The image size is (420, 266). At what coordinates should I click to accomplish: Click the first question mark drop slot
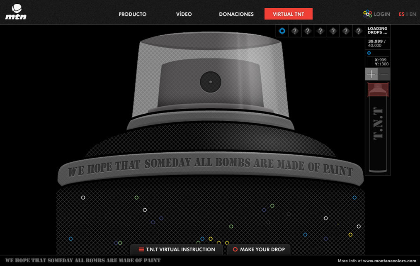coord(294,31)
